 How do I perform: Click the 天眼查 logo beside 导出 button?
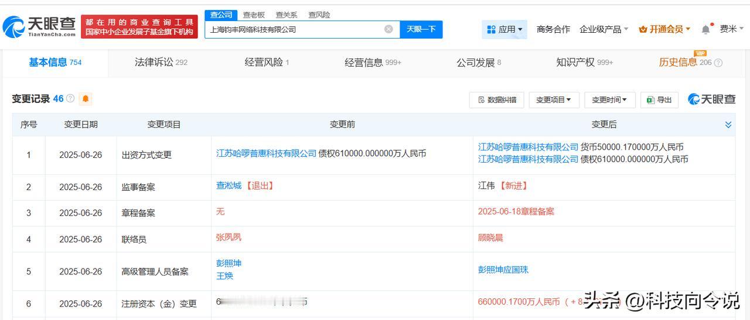click(711, 99)
